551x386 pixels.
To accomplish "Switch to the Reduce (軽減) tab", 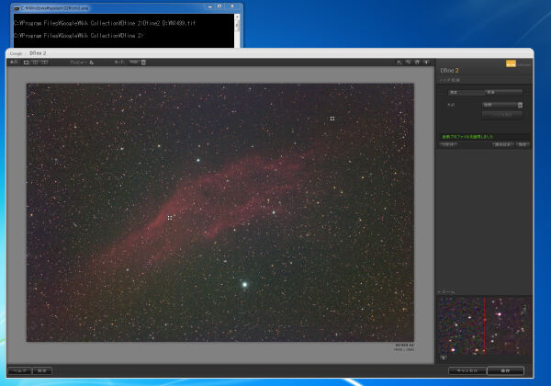I will 503,92.
